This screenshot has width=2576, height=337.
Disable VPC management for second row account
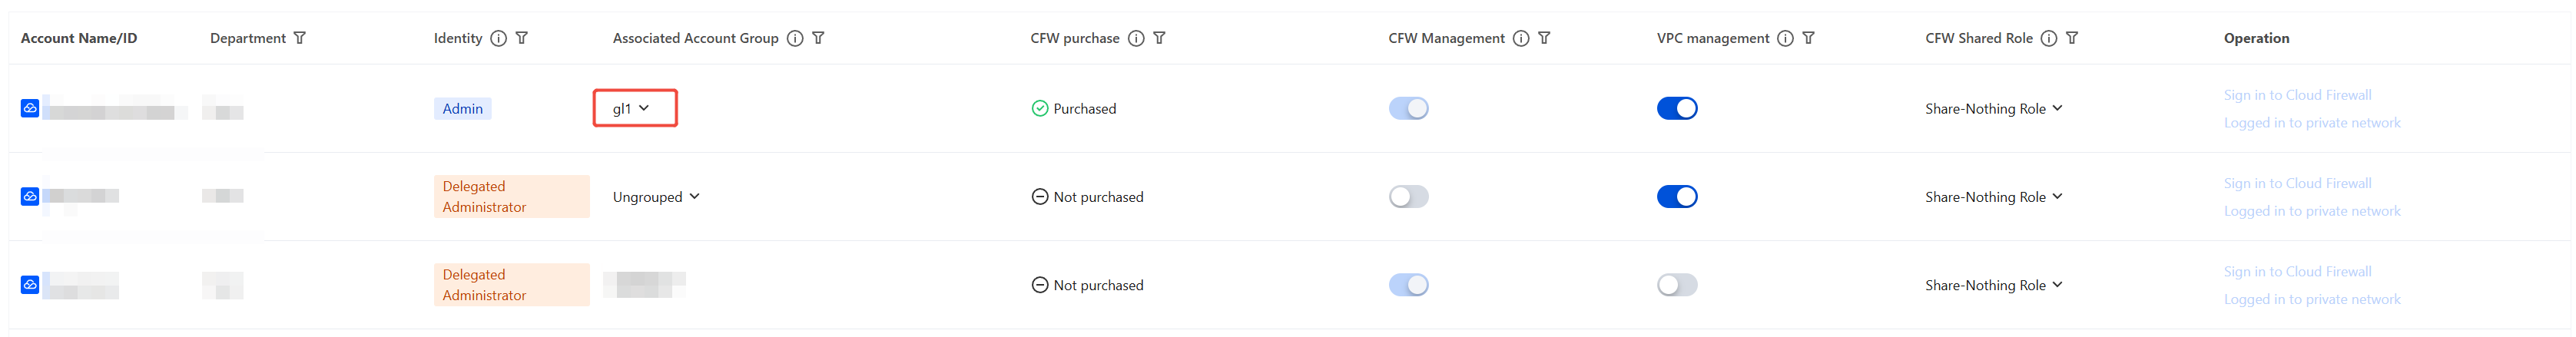tap(1676, 196)
